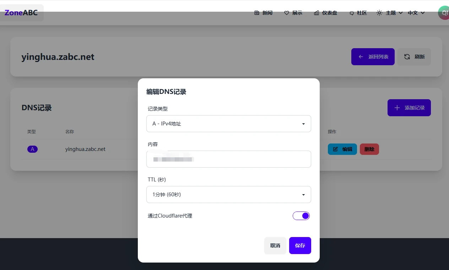The width and height of the screenshot is (449, 270).
Task: Open the 记录类型 dropdown showing A - IPv4地址
Action: coord(228,124)
